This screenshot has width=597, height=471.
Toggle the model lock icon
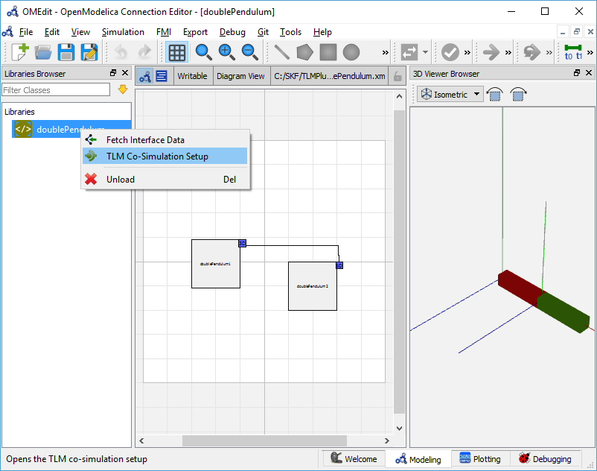point(398,75)
